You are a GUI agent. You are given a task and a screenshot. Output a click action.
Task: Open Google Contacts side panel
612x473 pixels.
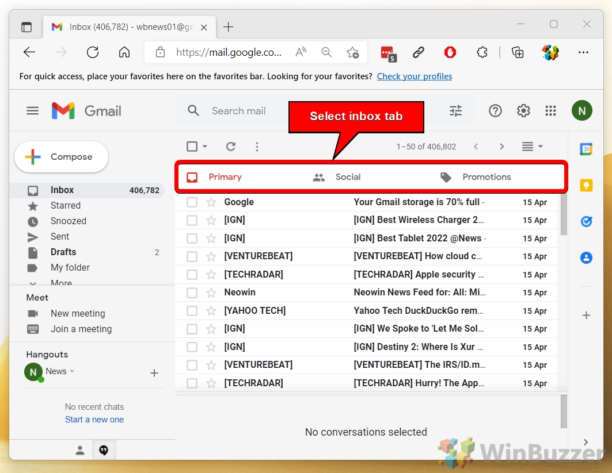(586, 257)
